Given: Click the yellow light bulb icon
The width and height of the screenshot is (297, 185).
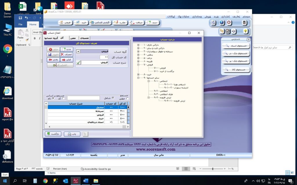Looking at the screenshot, I should 245,31.
